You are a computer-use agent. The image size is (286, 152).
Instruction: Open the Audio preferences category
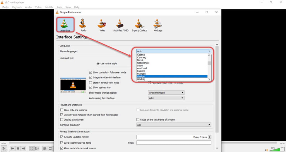pyautogui.click(x=83, y=25)
